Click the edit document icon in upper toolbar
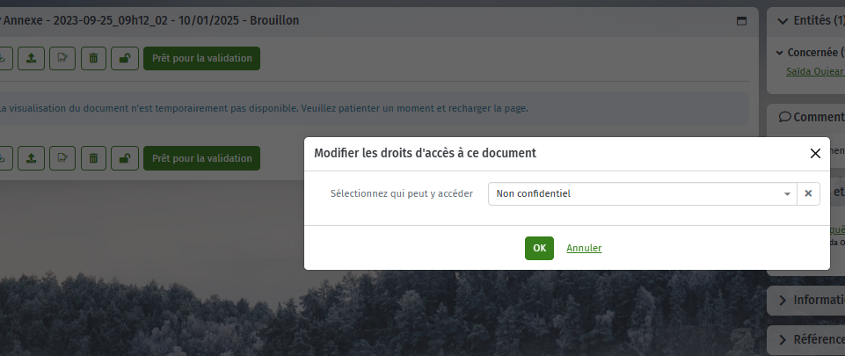Image resolution: width=845 pixels, height=356 pixels. coord(62,58)
